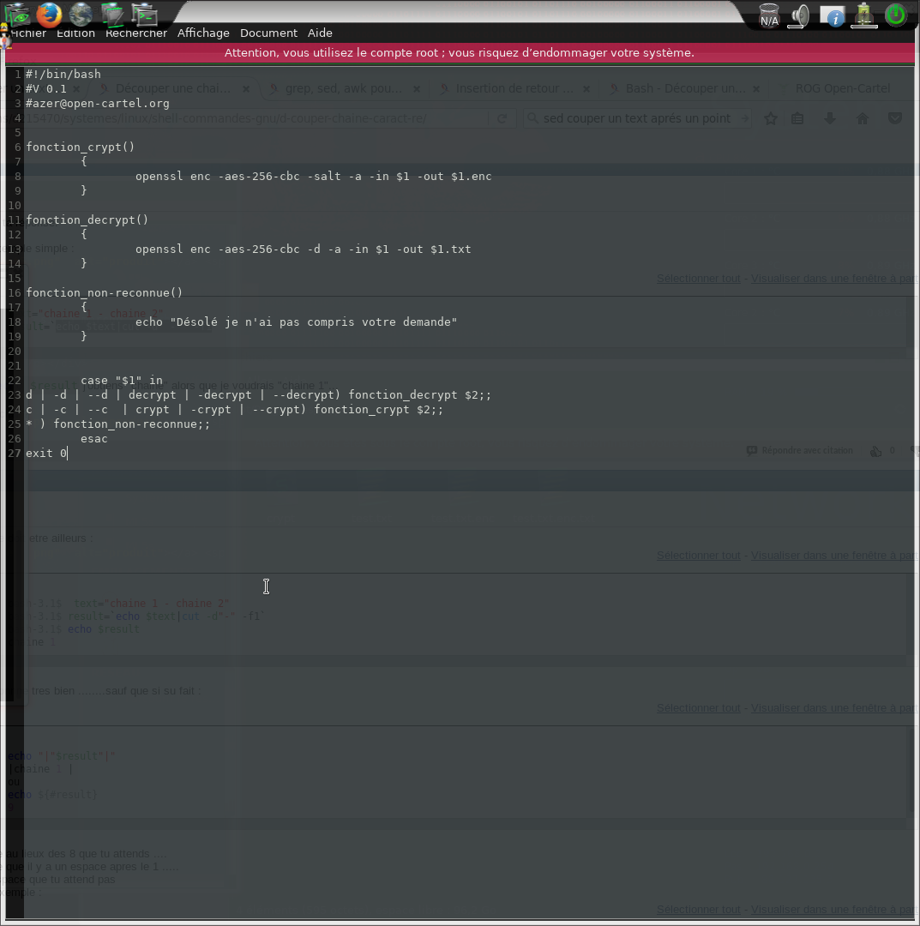The height and width of the screenshot is (926, 920).
Task: Click the line calling 'fonction_decrypt $2;;'
Action: click(x=259, y=395)
